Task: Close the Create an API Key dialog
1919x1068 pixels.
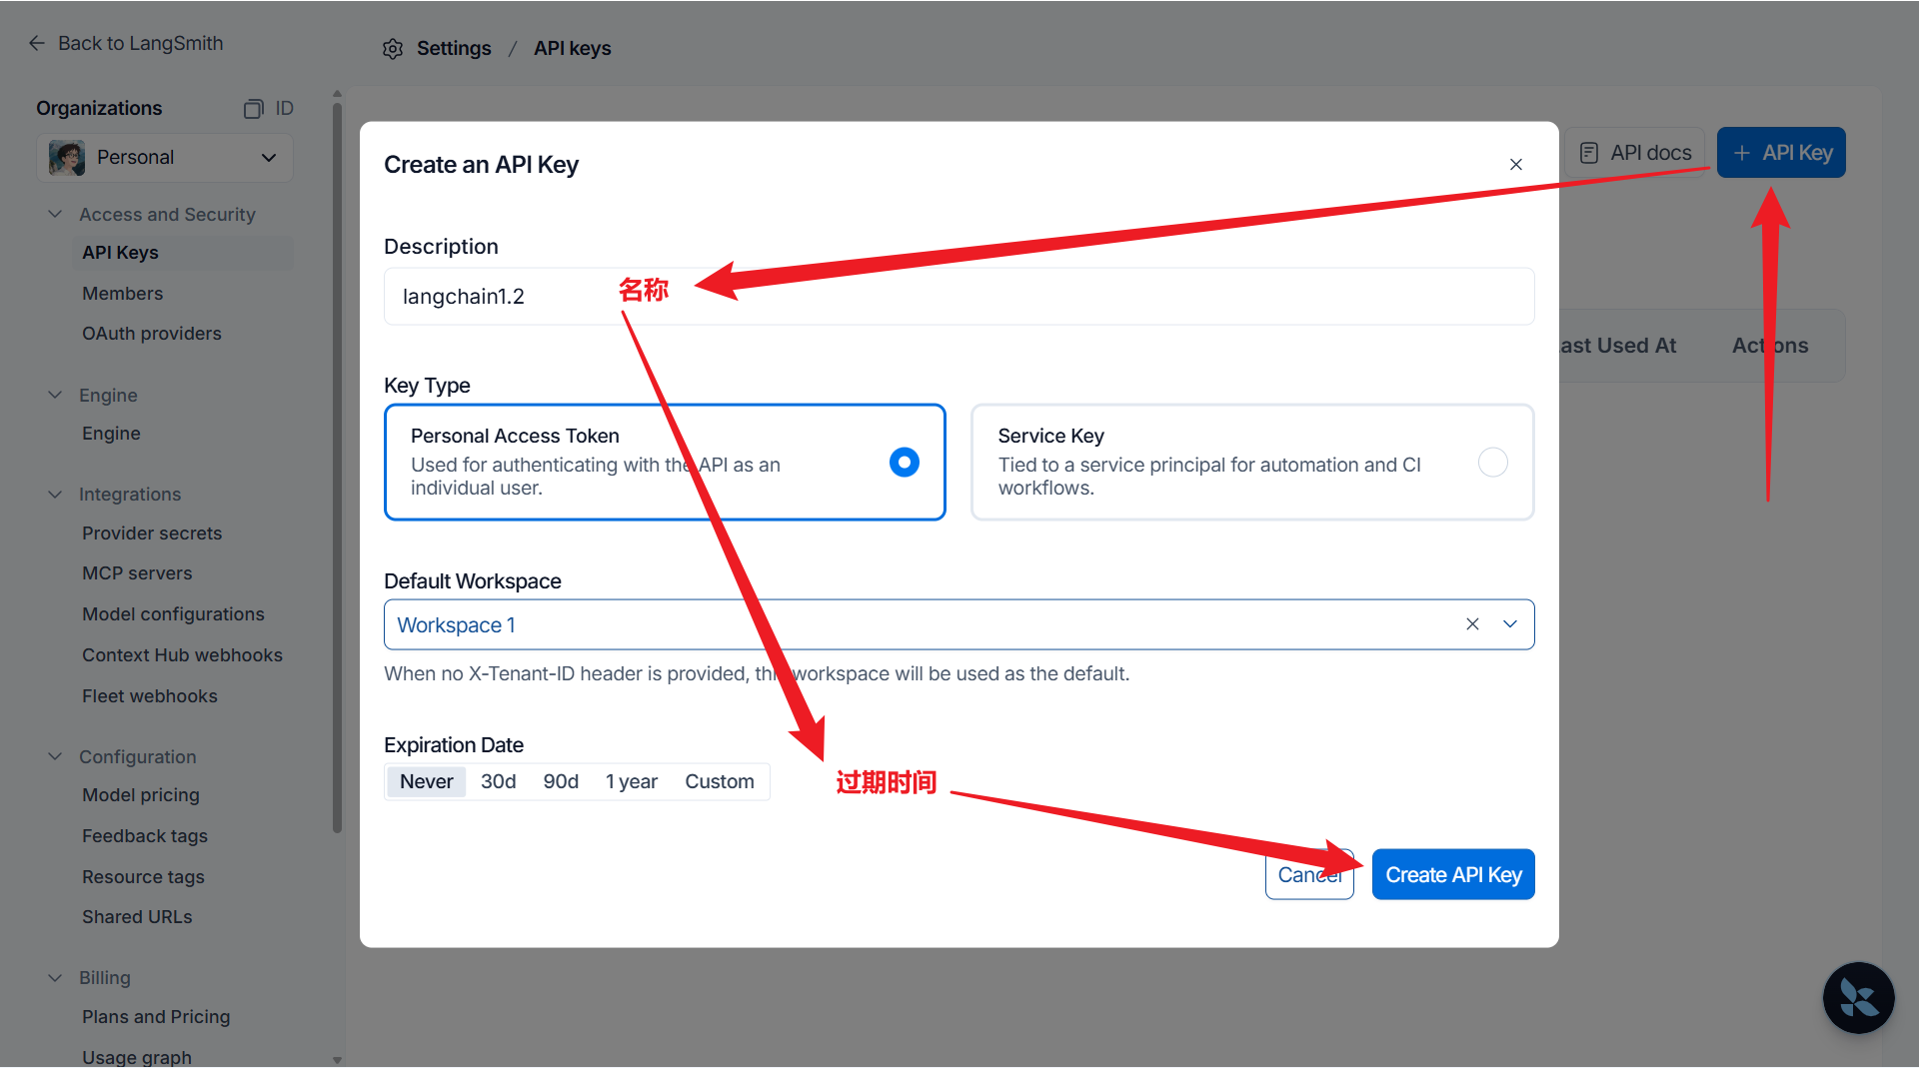Action: pyautogui.click(x=1516, y=165)
